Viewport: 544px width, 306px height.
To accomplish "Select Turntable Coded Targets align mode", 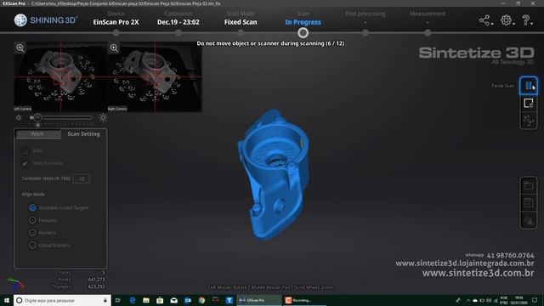I will coord(32,207).
